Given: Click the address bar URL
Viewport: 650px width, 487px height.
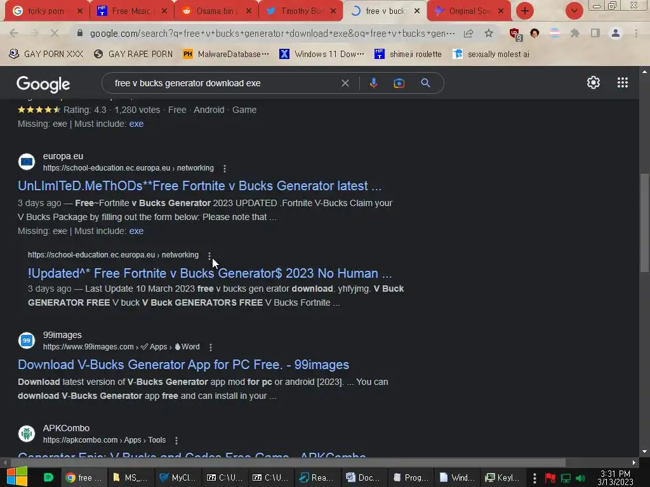Looking at the screenshot, I should [x=272, y=33].
